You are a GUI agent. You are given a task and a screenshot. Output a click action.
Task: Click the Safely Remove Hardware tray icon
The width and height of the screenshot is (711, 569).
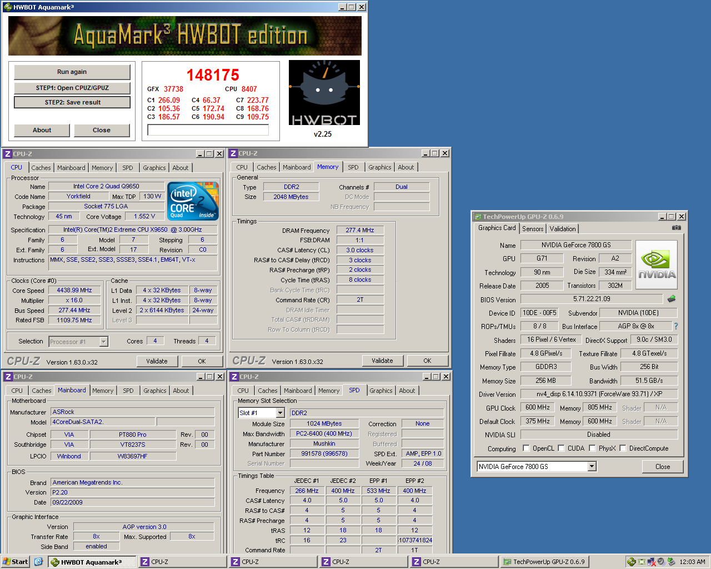point(671,562)
